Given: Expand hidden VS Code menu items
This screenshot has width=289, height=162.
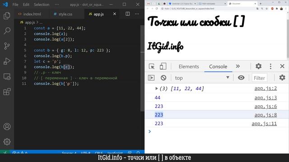Looking at the screenshot, I should 57,4.
